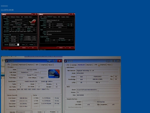Select Caches tab in the gray Mainboard window
The height and width of the screenshot is (113, 150).
pos(74,65)
